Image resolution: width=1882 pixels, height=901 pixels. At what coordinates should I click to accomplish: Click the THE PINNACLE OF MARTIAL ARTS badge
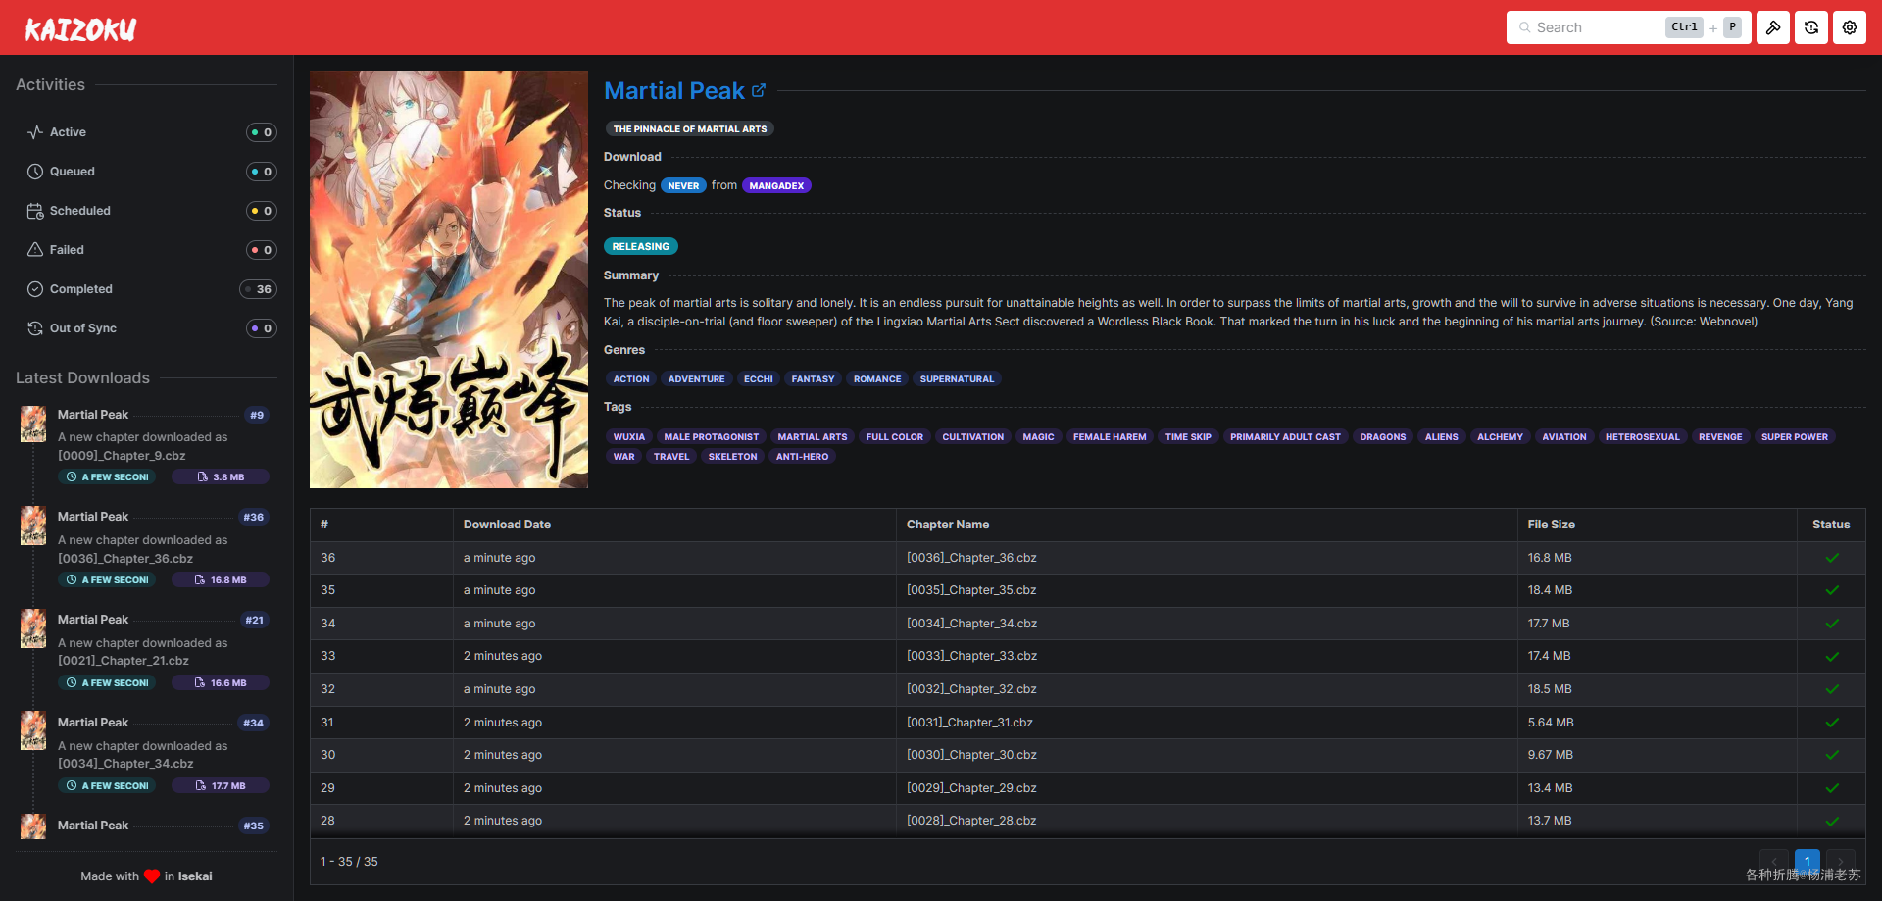(690, 129)
